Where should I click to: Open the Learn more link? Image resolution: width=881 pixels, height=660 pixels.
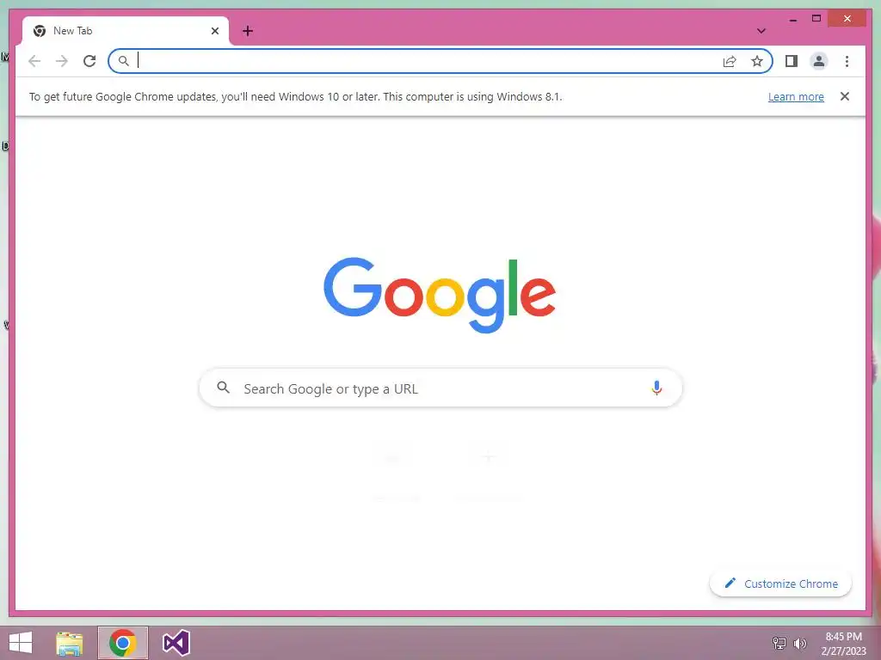tap(796, 96)
